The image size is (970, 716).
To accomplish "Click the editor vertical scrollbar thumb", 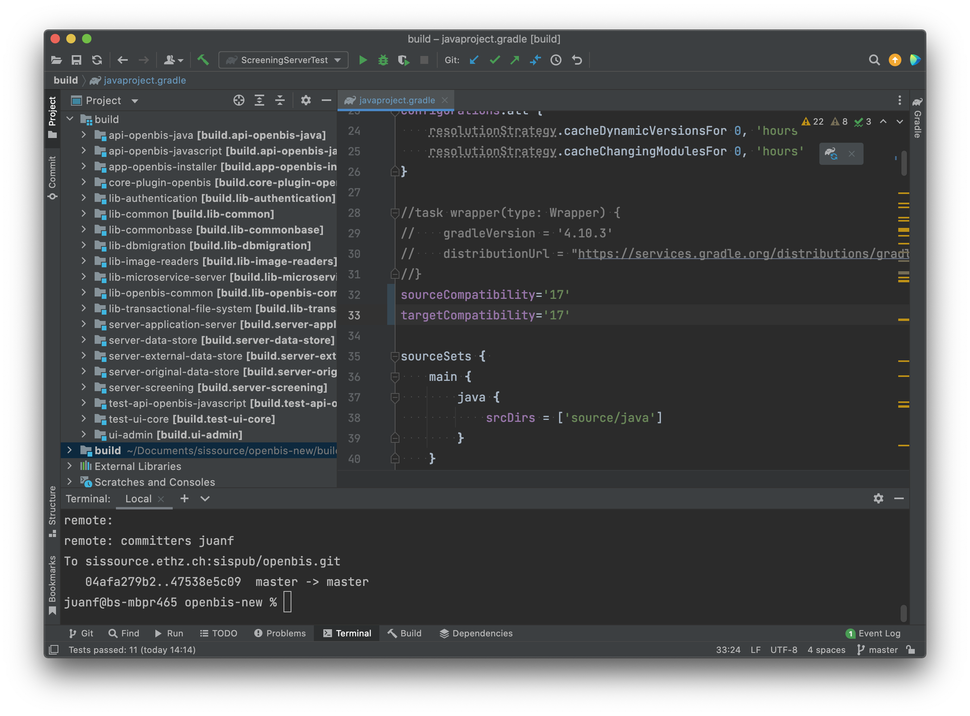I will click(904, 163).
